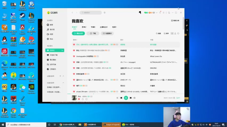Viewport: 227px width, 127px height.
Task: Open 本地和下载 in sidebar
Action: pos(52,55)
